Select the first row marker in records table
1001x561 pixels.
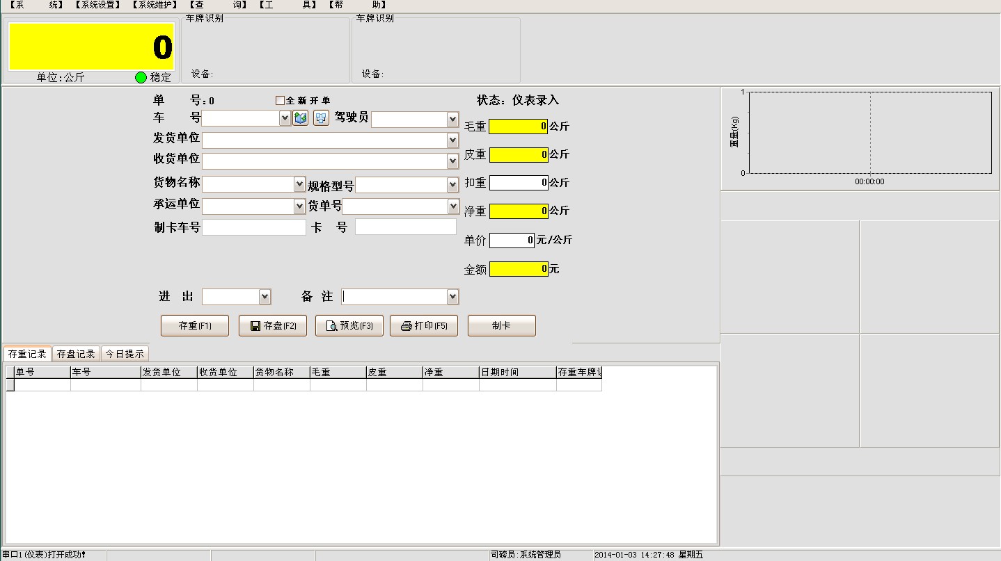click(10, 385)
